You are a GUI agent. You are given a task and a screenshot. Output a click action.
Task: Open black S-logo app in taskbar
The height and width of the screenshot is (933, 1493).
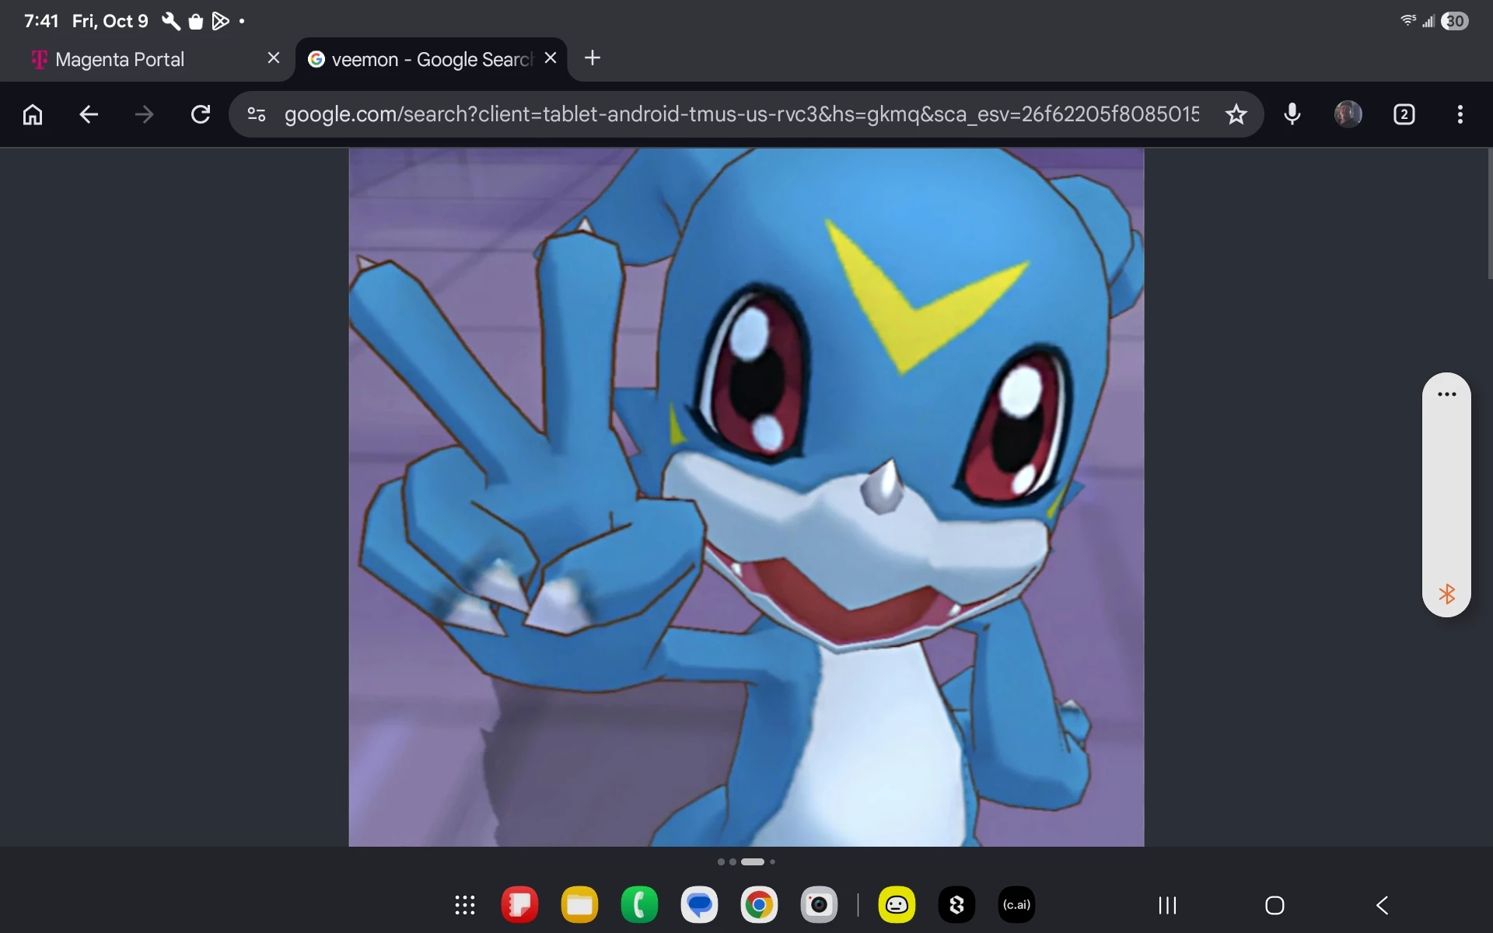coord(957,905)
